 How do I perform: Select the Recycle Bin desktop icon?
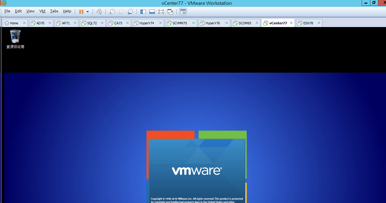tap(15, 39)
